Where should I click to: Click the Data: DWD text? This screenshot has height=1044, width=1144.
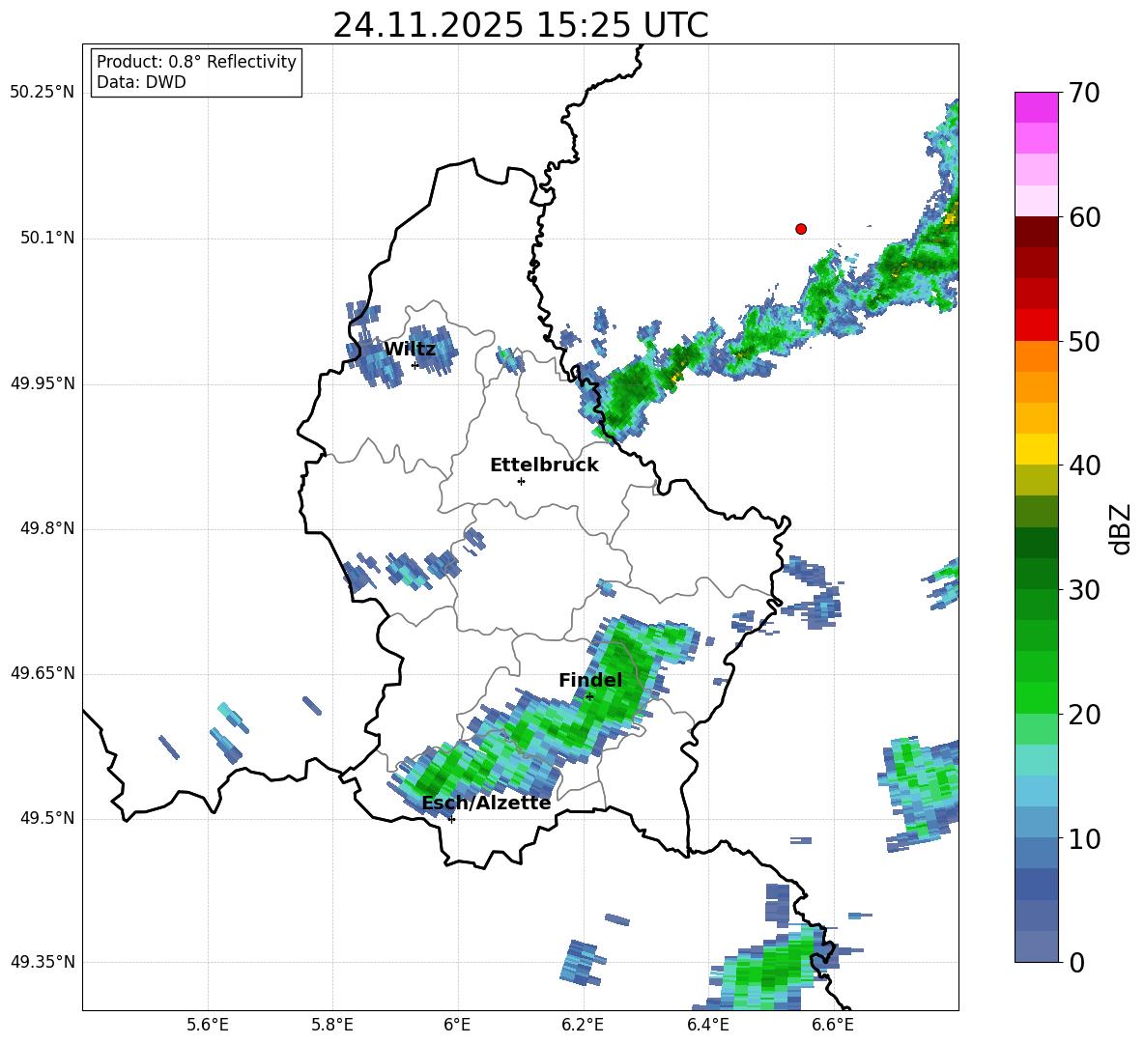pyautogui.click(x=141, y=82)
